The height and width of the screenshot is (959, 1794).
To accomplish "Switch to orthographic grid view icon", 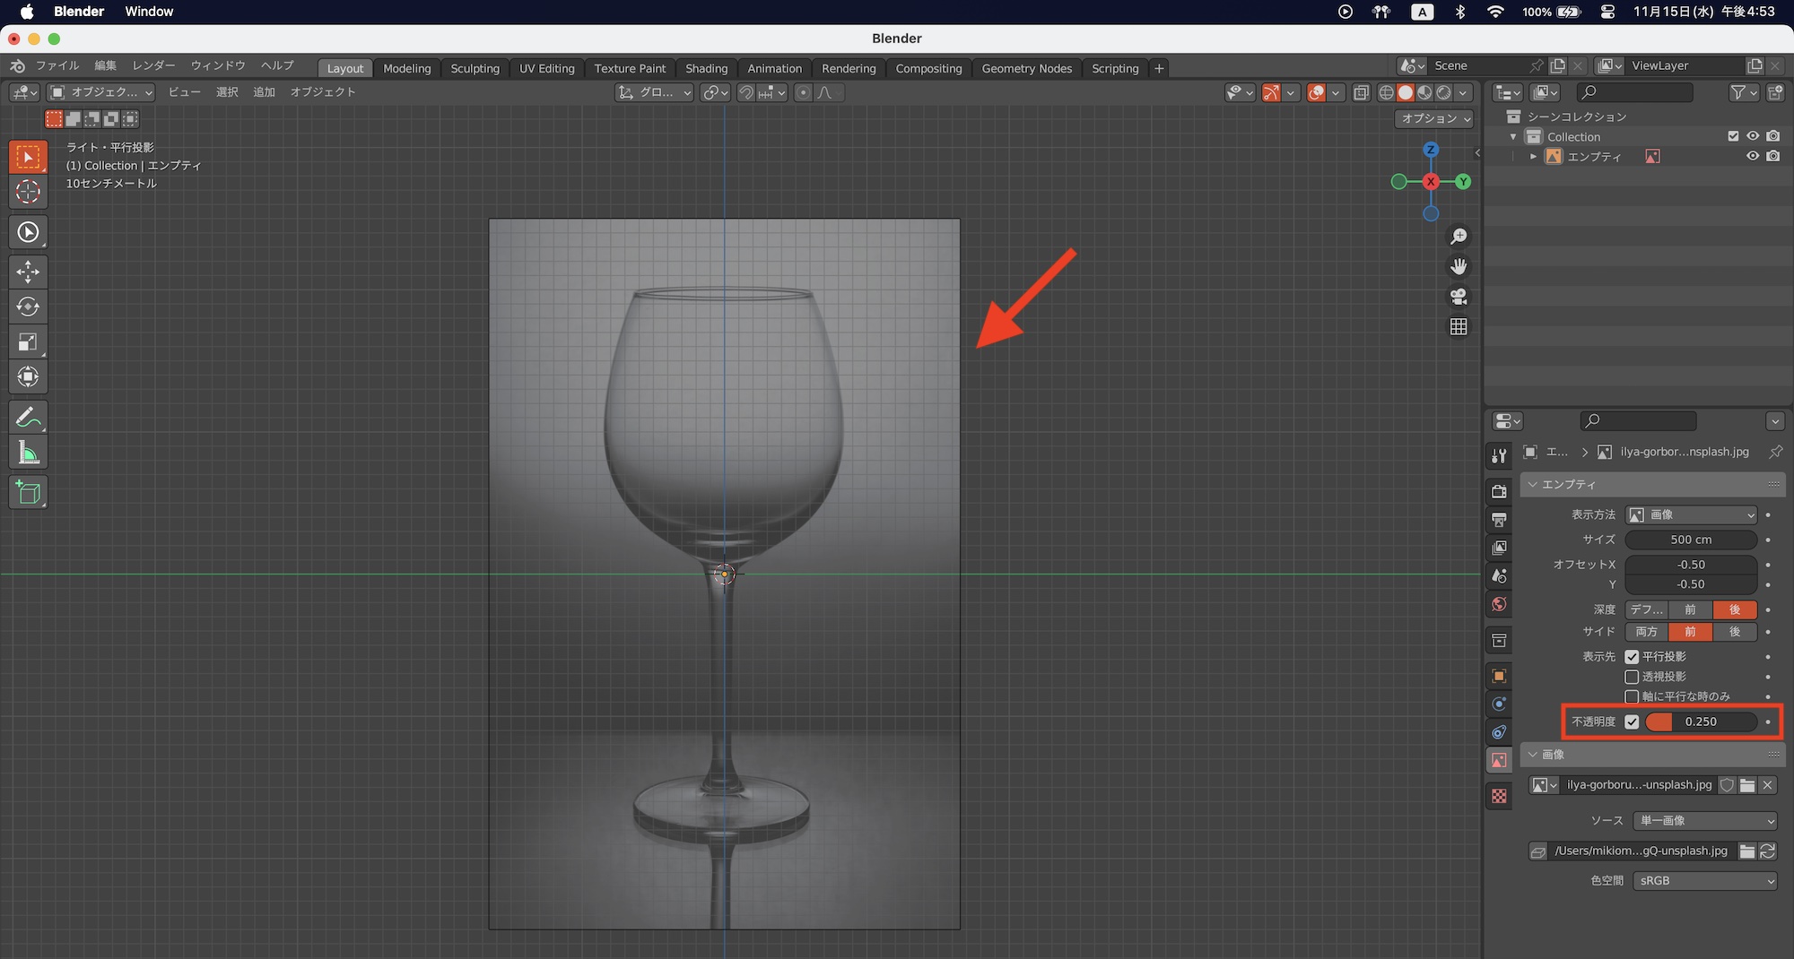I will 1459,327.
